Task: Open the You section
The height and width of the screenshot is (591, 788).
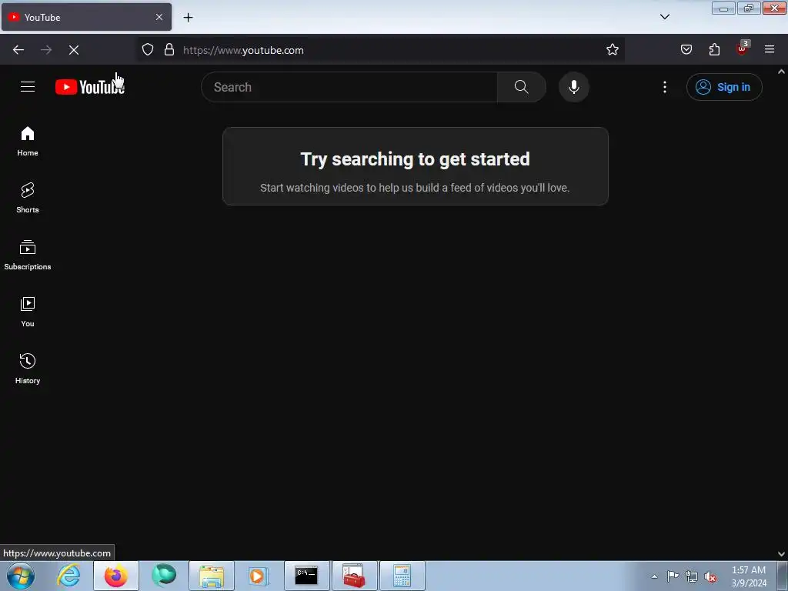Action: [x=28, y=312]
